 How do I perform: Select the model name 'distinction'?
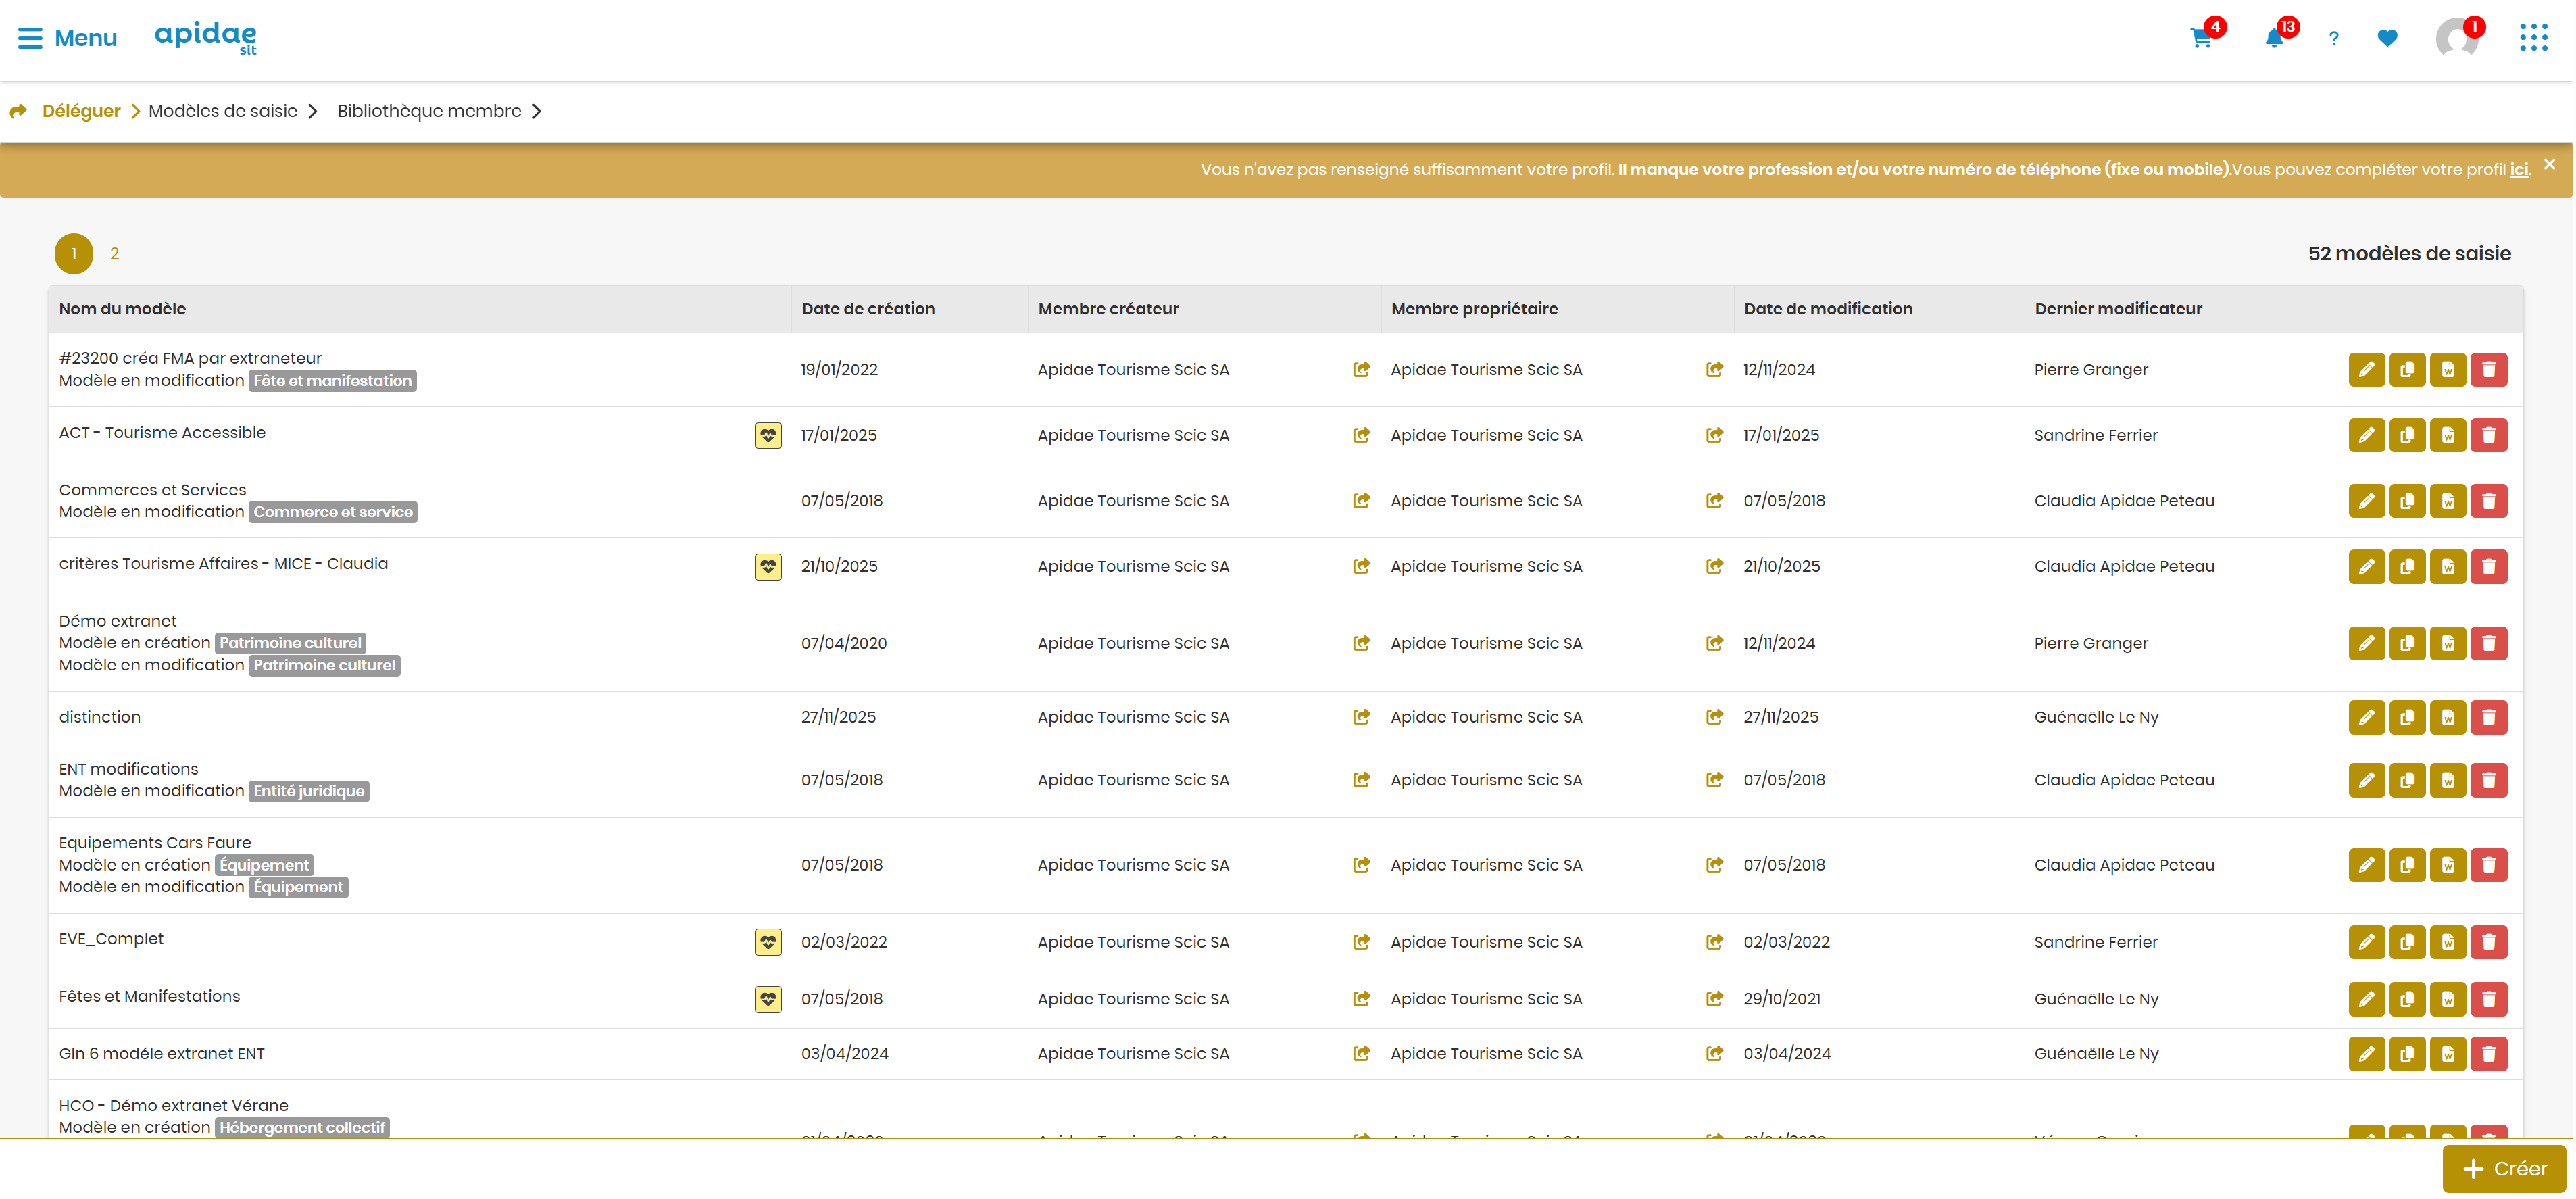click(100, 717)
